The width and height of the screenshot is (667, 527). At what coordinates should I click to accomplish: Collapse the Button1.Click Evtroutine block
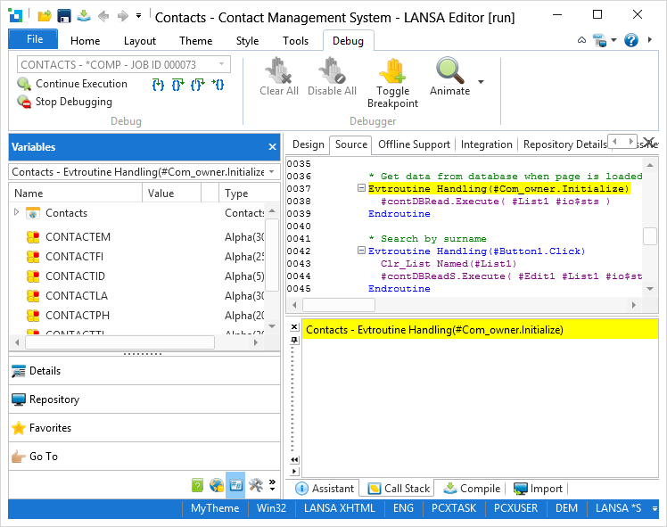(361, 251)
